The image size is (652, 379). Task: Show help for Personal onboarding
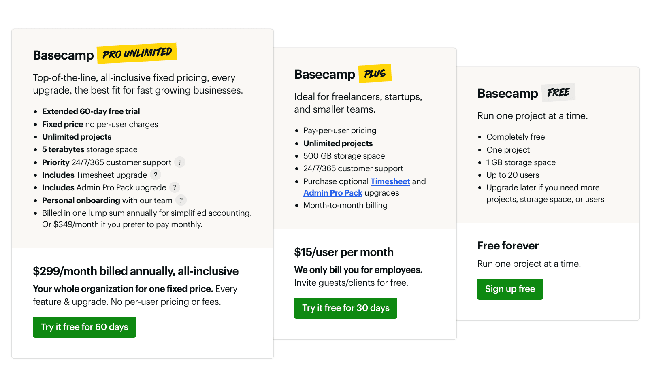[x=181, y=200]
